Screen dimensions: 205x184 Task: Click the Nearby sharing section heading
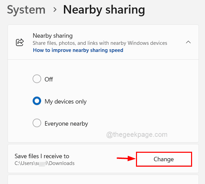pyautogui.click(x=53, y=36)
